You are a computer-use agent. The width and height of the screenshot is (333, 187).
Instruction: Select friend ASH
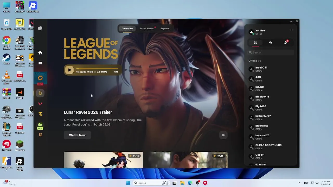(271, 79)
